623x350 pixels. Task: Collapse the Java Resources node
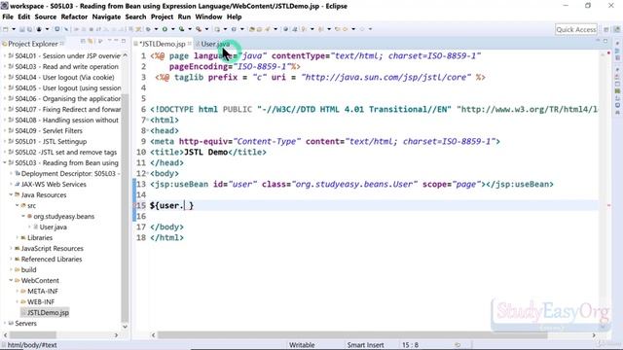tap(11, 194)
